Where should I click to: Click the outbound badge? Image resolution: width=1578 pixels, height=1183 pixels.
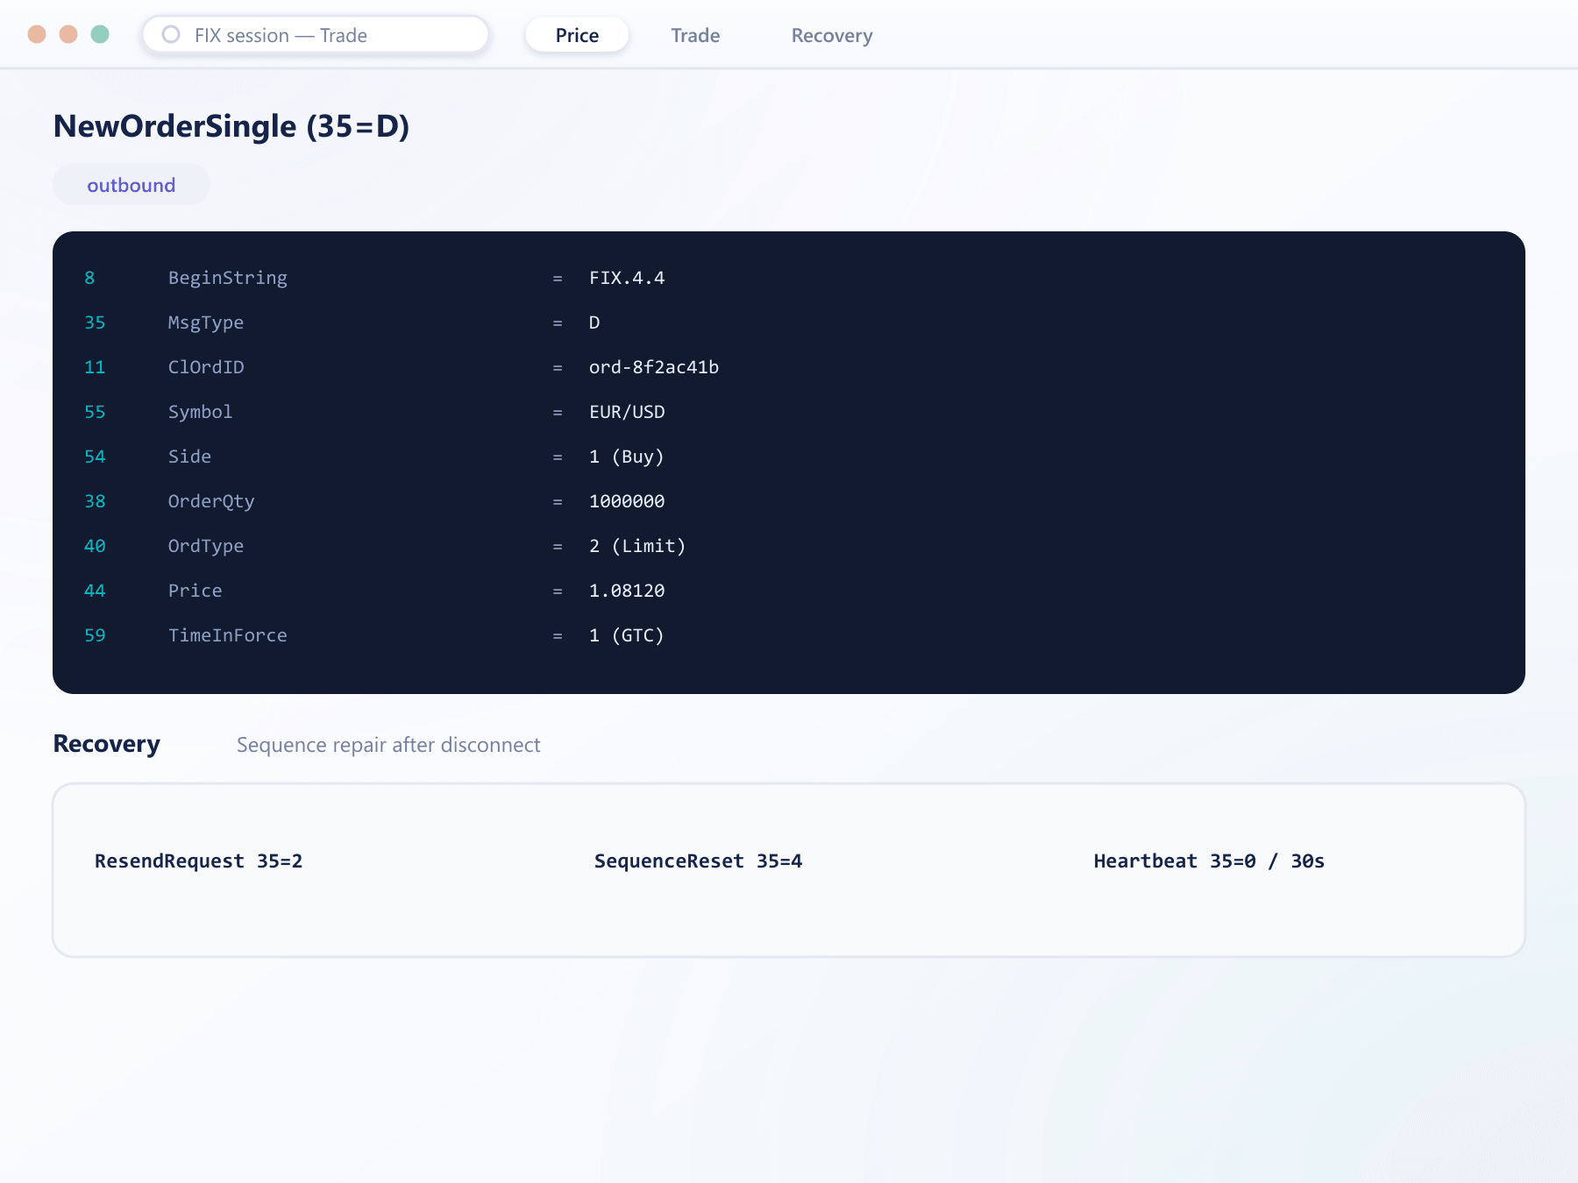[x=131, y=185]
